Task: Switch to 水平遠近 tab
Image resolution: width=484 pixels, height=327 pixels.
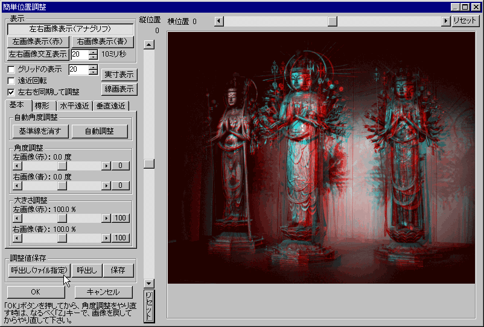Action: coord(74,106)
